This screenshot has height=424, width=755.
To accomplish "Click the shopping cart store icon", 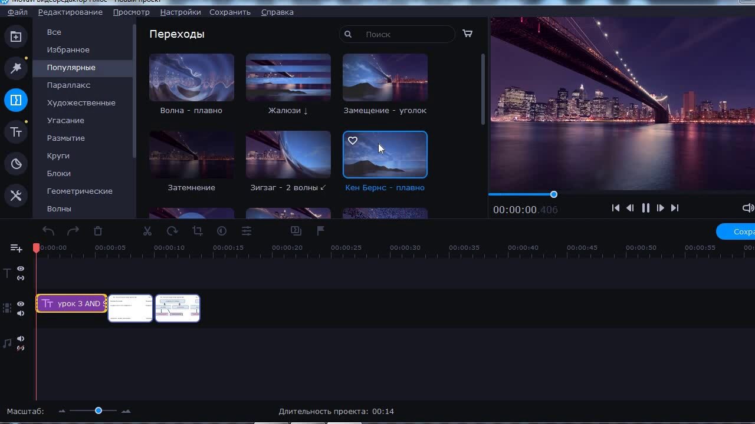I will [468, 34].
